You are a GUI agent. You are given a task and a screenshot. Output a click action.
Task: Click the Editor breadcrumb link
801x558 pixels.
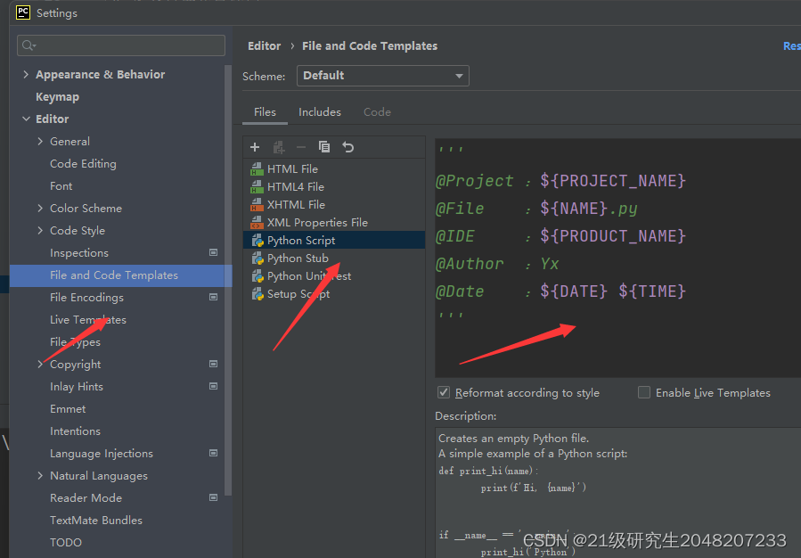(x=264, y=46)
